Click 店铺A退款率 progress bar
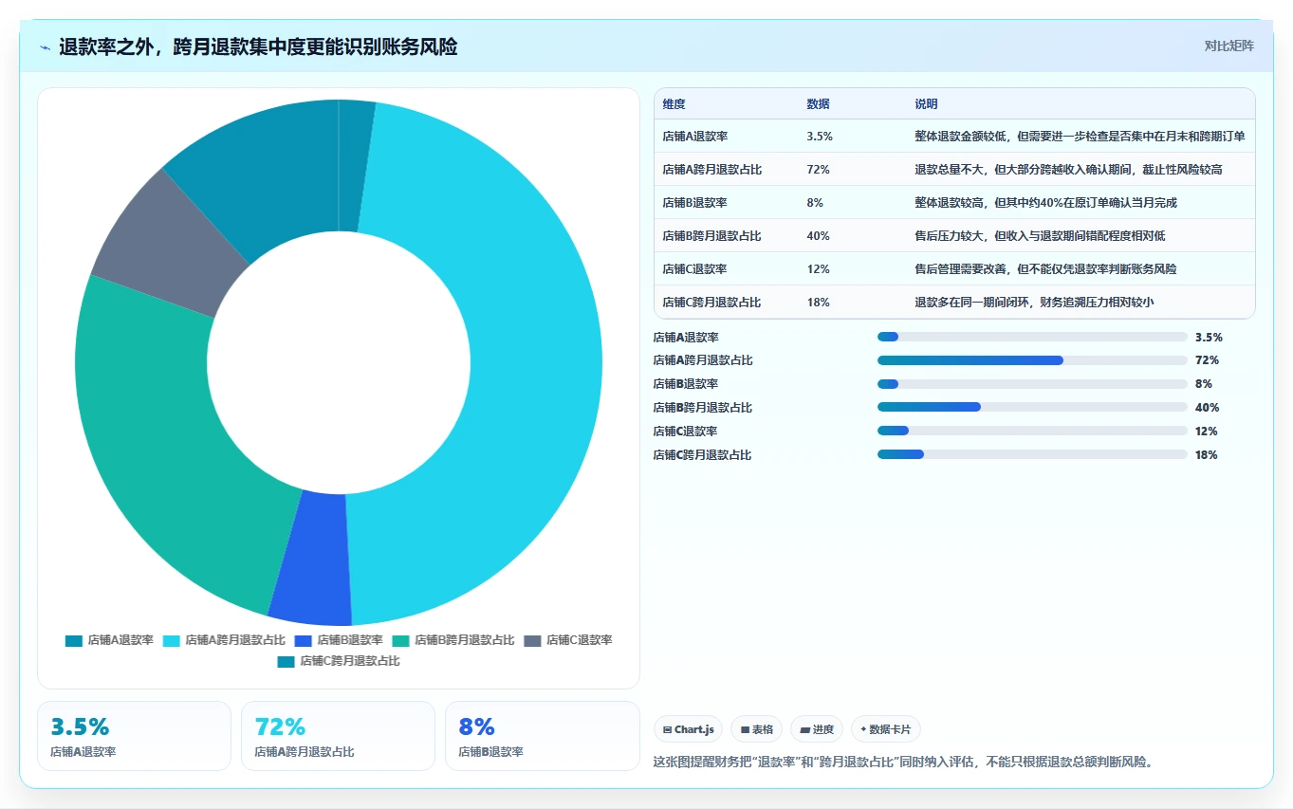This screenshot has height=809, width=1293. point(1032,337)
